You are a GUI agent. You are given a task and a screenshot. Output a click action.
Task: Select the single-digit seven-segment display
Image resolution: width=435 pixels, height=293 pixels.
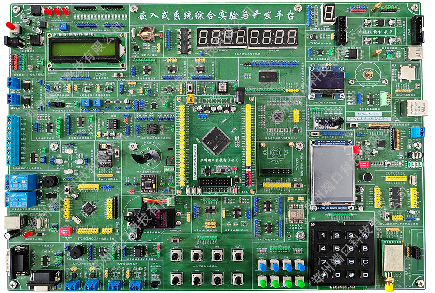[x=327, y=14]
